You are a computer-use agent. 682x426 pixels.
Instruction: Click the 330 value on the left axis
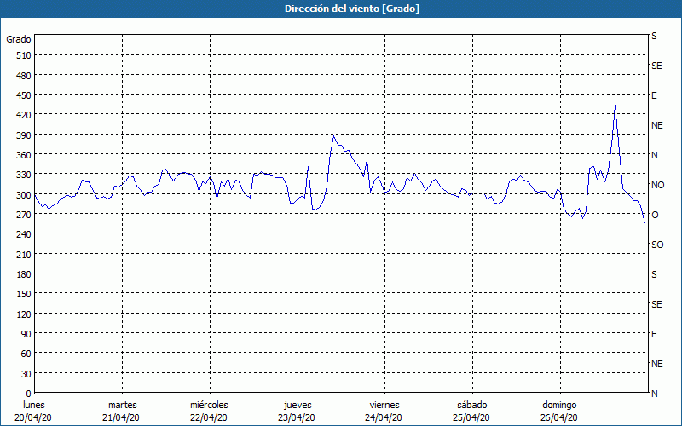coord(24,175)
